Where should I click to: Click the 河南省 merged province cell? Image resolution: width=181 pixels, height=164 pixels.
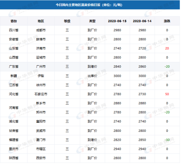(x=14, y=108)
